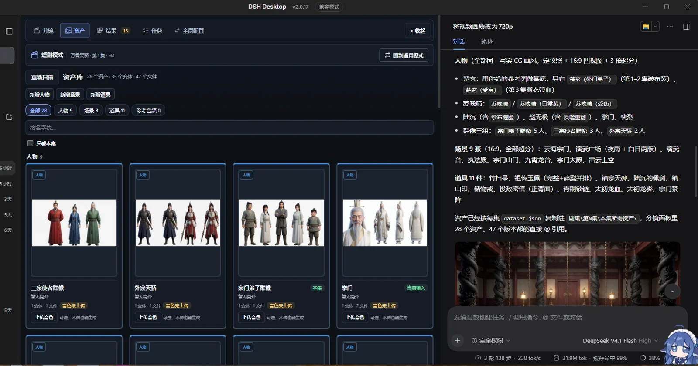Click the plus attachment icon in chat input
Image resolution: width=698 pixels, height=366 pixels.
[458, 341]
